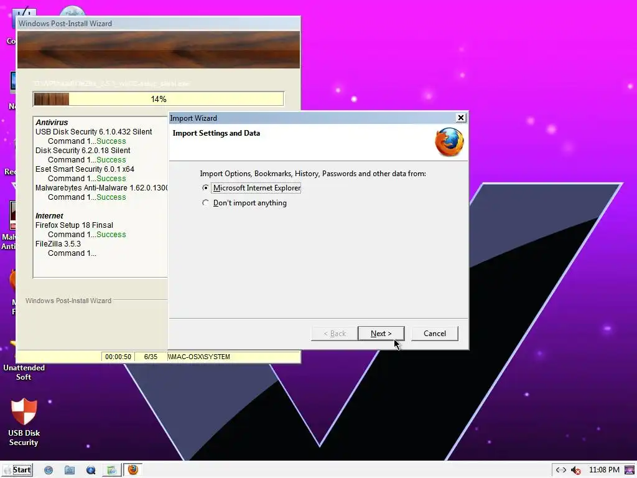Open the Start button on the taskbar
The width and height of the screenshot is (637, 478).
pyautogui.click(x=18, y=470)
